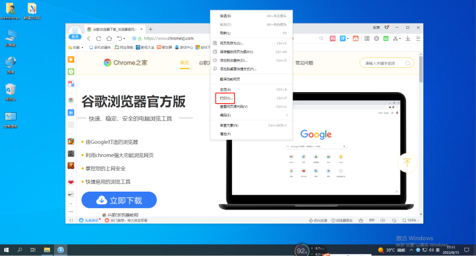This screenshot has height=256, width=476.
Task: Open the four-square apps grid icon
Action: click(367, 39)
